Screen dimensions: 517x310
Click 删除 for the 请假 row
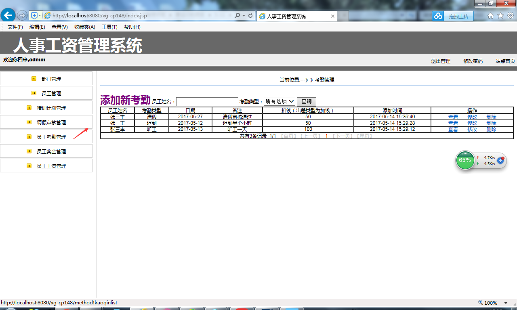click(491, 117)
